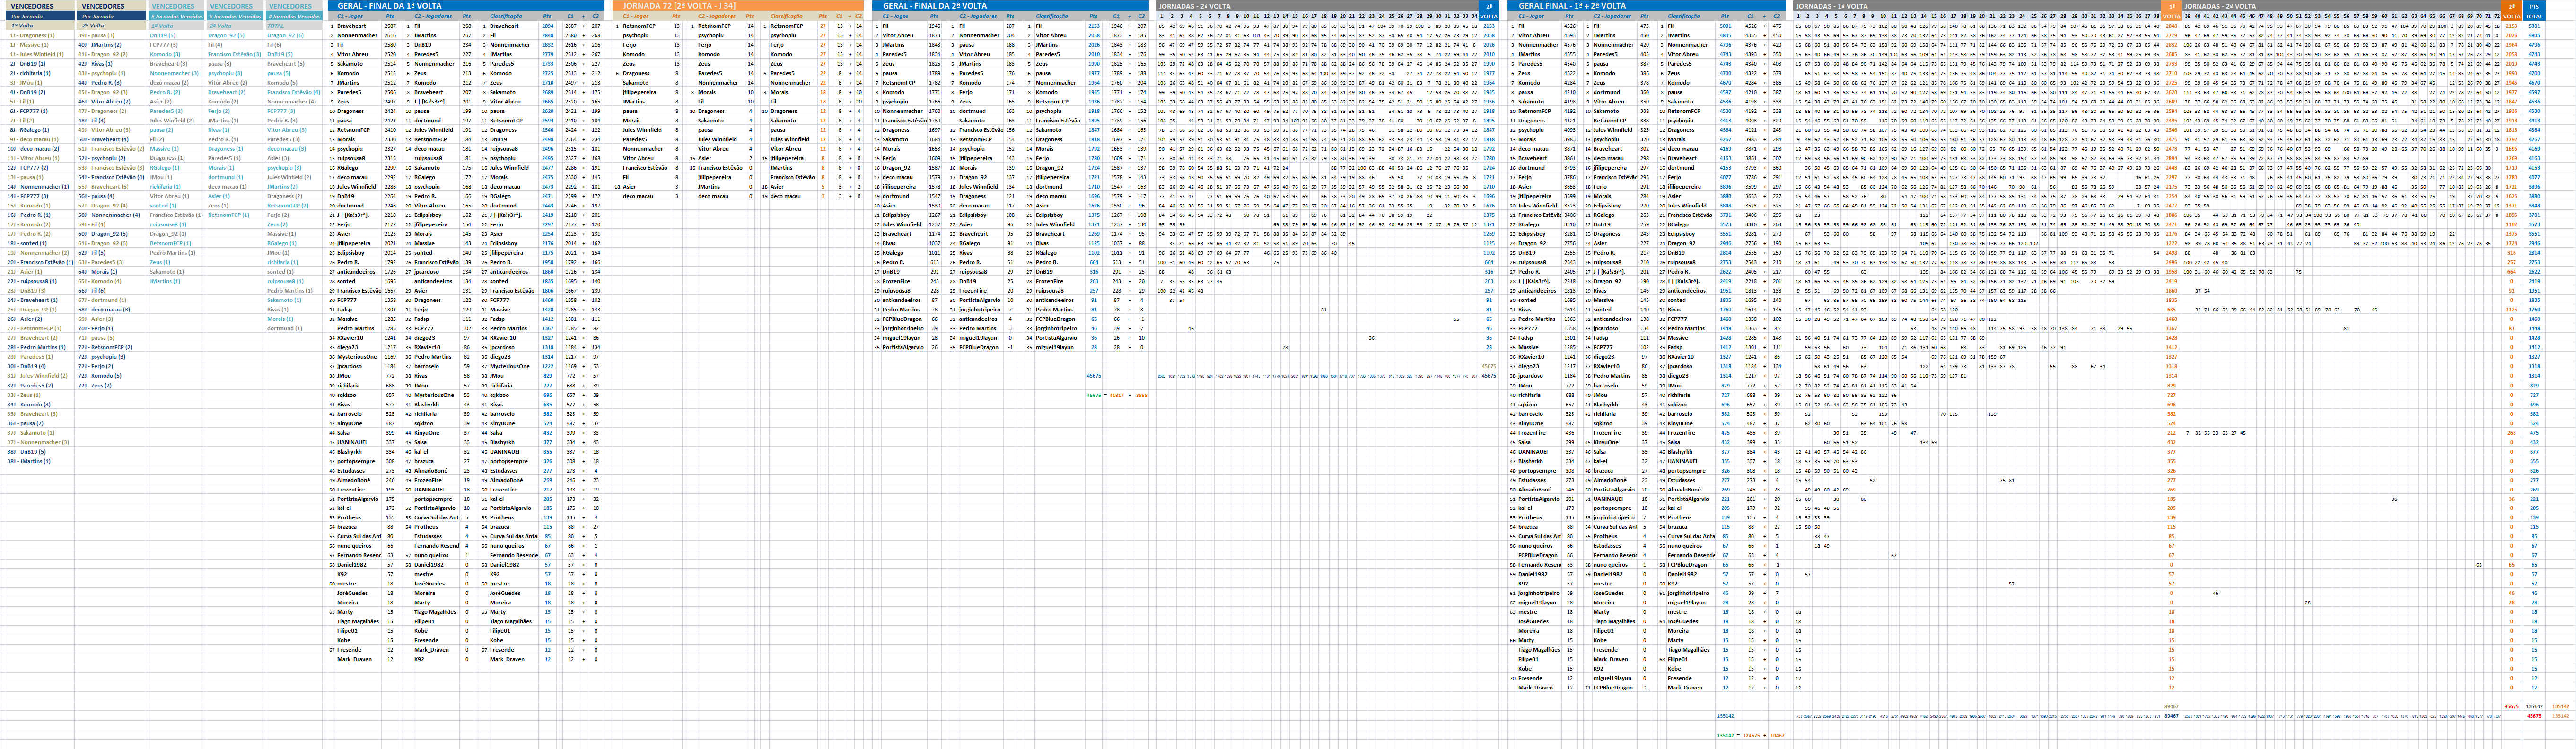The height and width of the screenshot is (749, 2576).
Task: Click the 'C2 - Jogadores' header of the Jornada 72 table
Action: [717, 16]
